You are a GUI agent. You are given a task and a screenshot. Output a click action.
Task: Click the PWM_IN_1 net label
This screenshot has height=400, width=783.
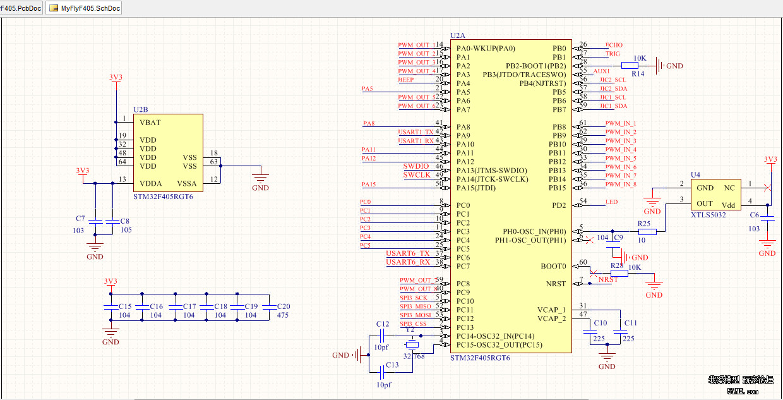click(621, 123)
